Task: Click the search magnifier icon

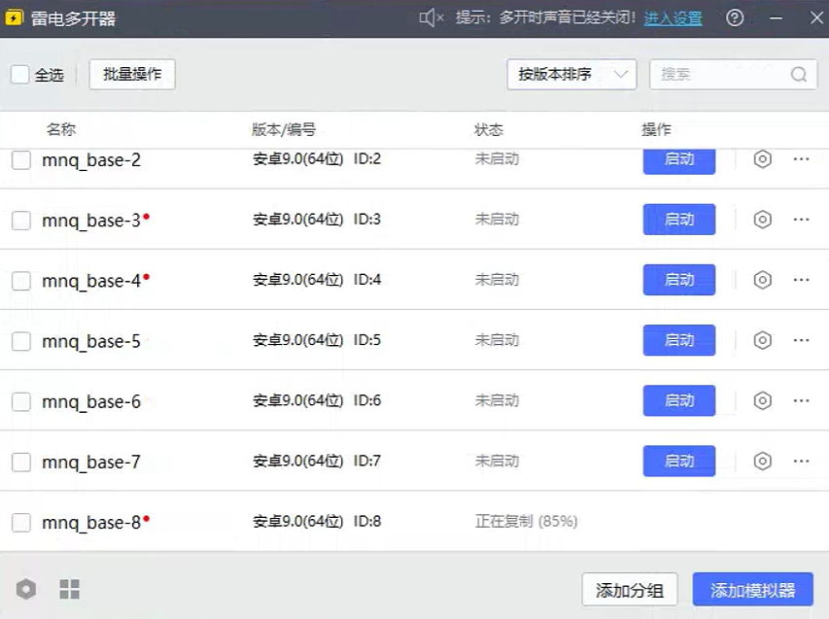Action: click(x=798, y=74)
